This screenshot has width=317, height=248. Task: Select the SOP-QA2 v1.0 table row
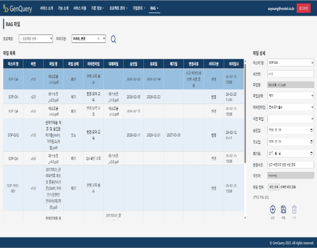[124, 135]
